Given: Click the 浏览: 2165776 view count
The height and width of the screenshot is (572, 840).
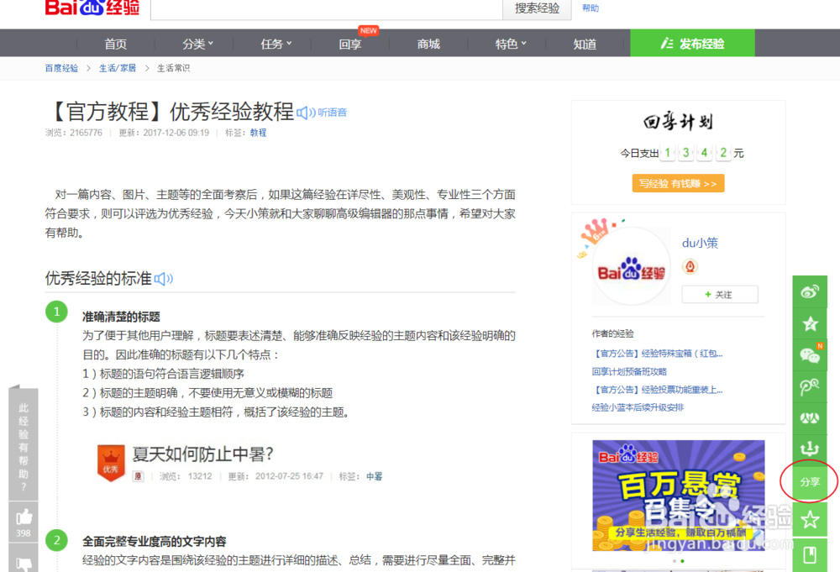Looking at the screenshot, I should 73,132.
